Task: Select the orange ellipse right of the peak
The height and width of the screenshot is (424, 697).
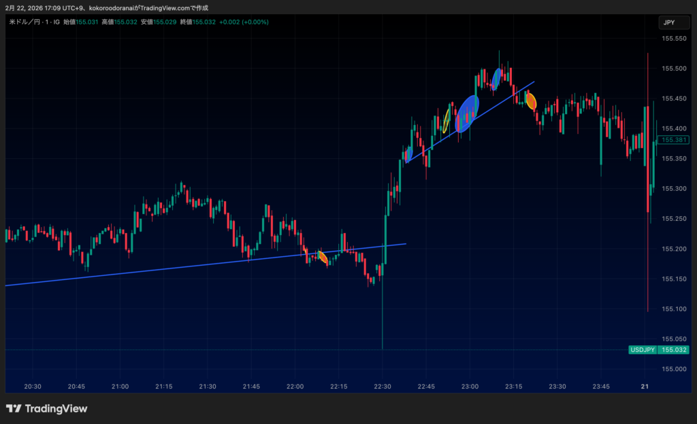Action: (x=531, y=101)
